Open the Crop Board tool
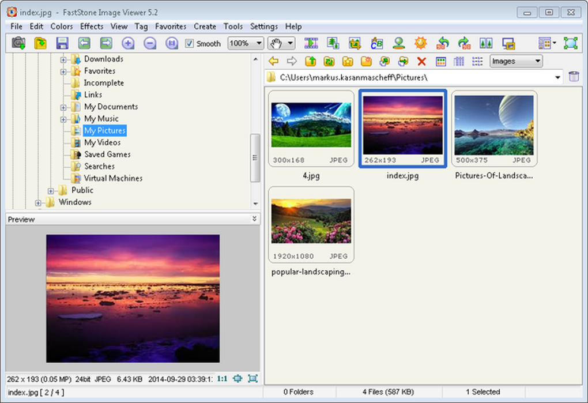The height and width of the screenshot is (403, 588). 355,43
